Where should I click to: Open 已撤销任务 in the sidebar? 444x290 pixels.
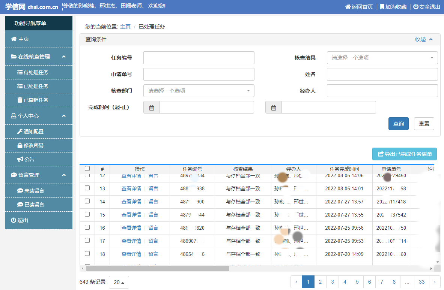coord(36,100)
